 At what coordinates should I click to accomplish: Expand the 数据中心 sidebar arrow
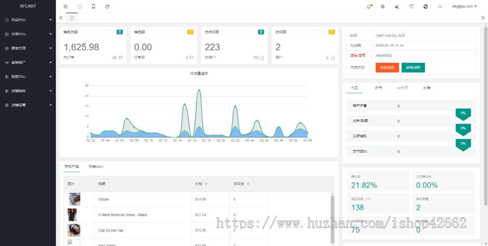pyautogui.click(x=50, y=76)
